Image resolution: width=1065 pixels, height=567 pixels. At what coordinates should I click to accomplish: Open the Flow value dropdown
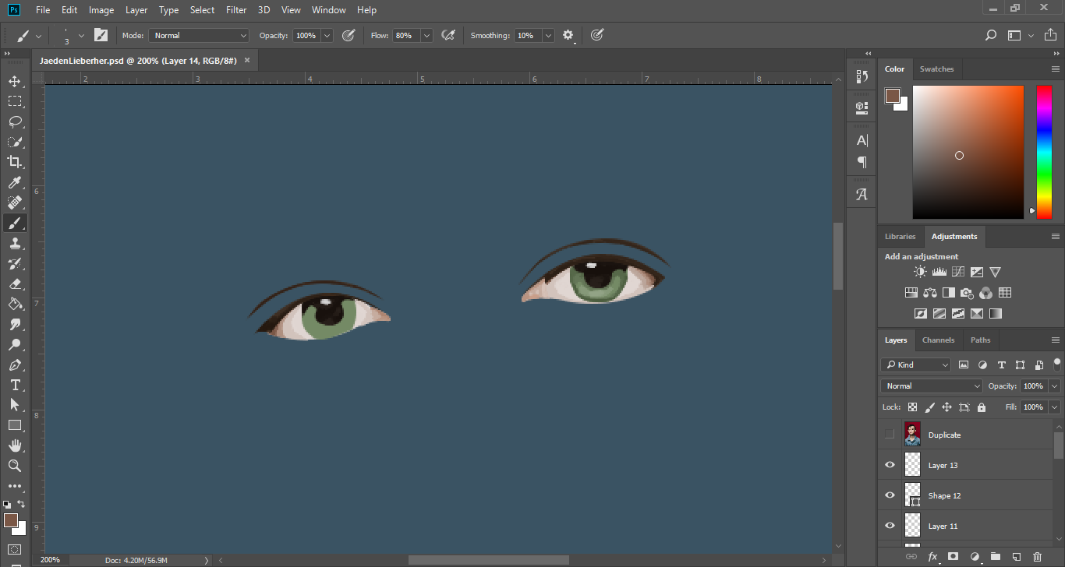[x=426, y=35]
